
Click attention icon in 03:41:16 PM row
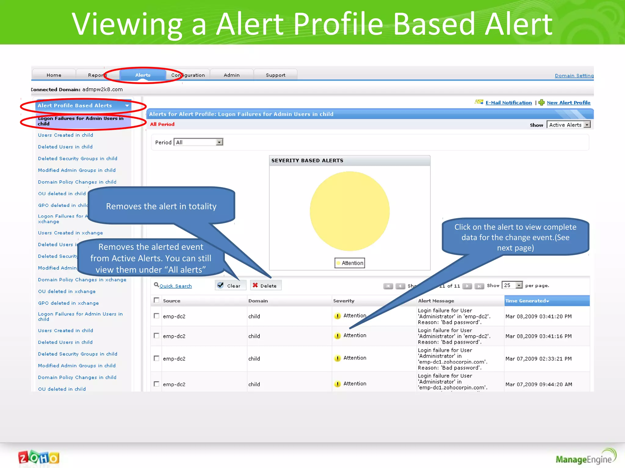pos(337,336)
